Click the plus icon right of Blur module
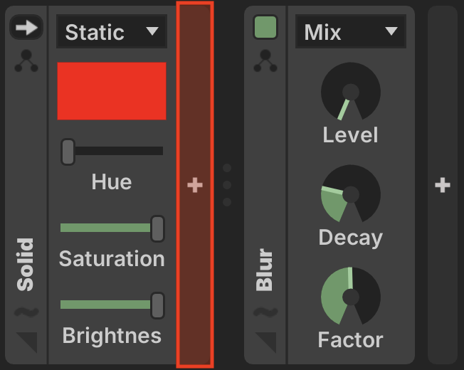 (443, 185)
